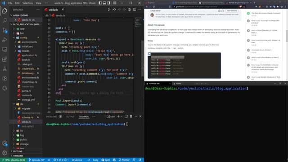The width and height of the screenshot is (288, 162).
Task: Click the LF end-of-line status item
Action: [x=89, y=160]
